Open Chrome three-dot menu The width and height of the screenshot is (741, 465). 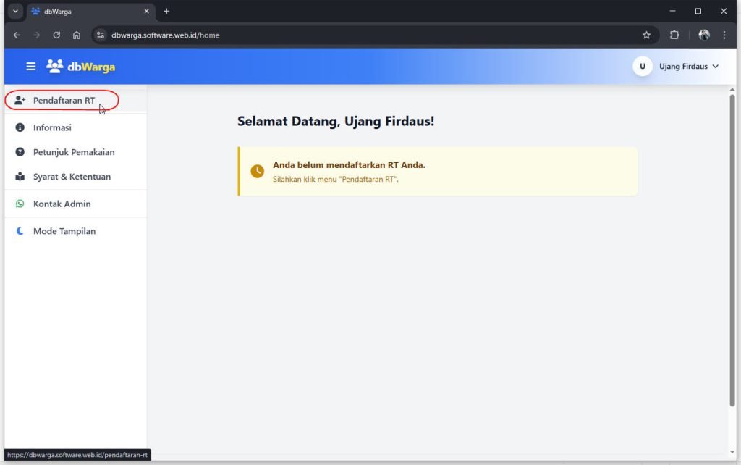click(x=724, y=35)
